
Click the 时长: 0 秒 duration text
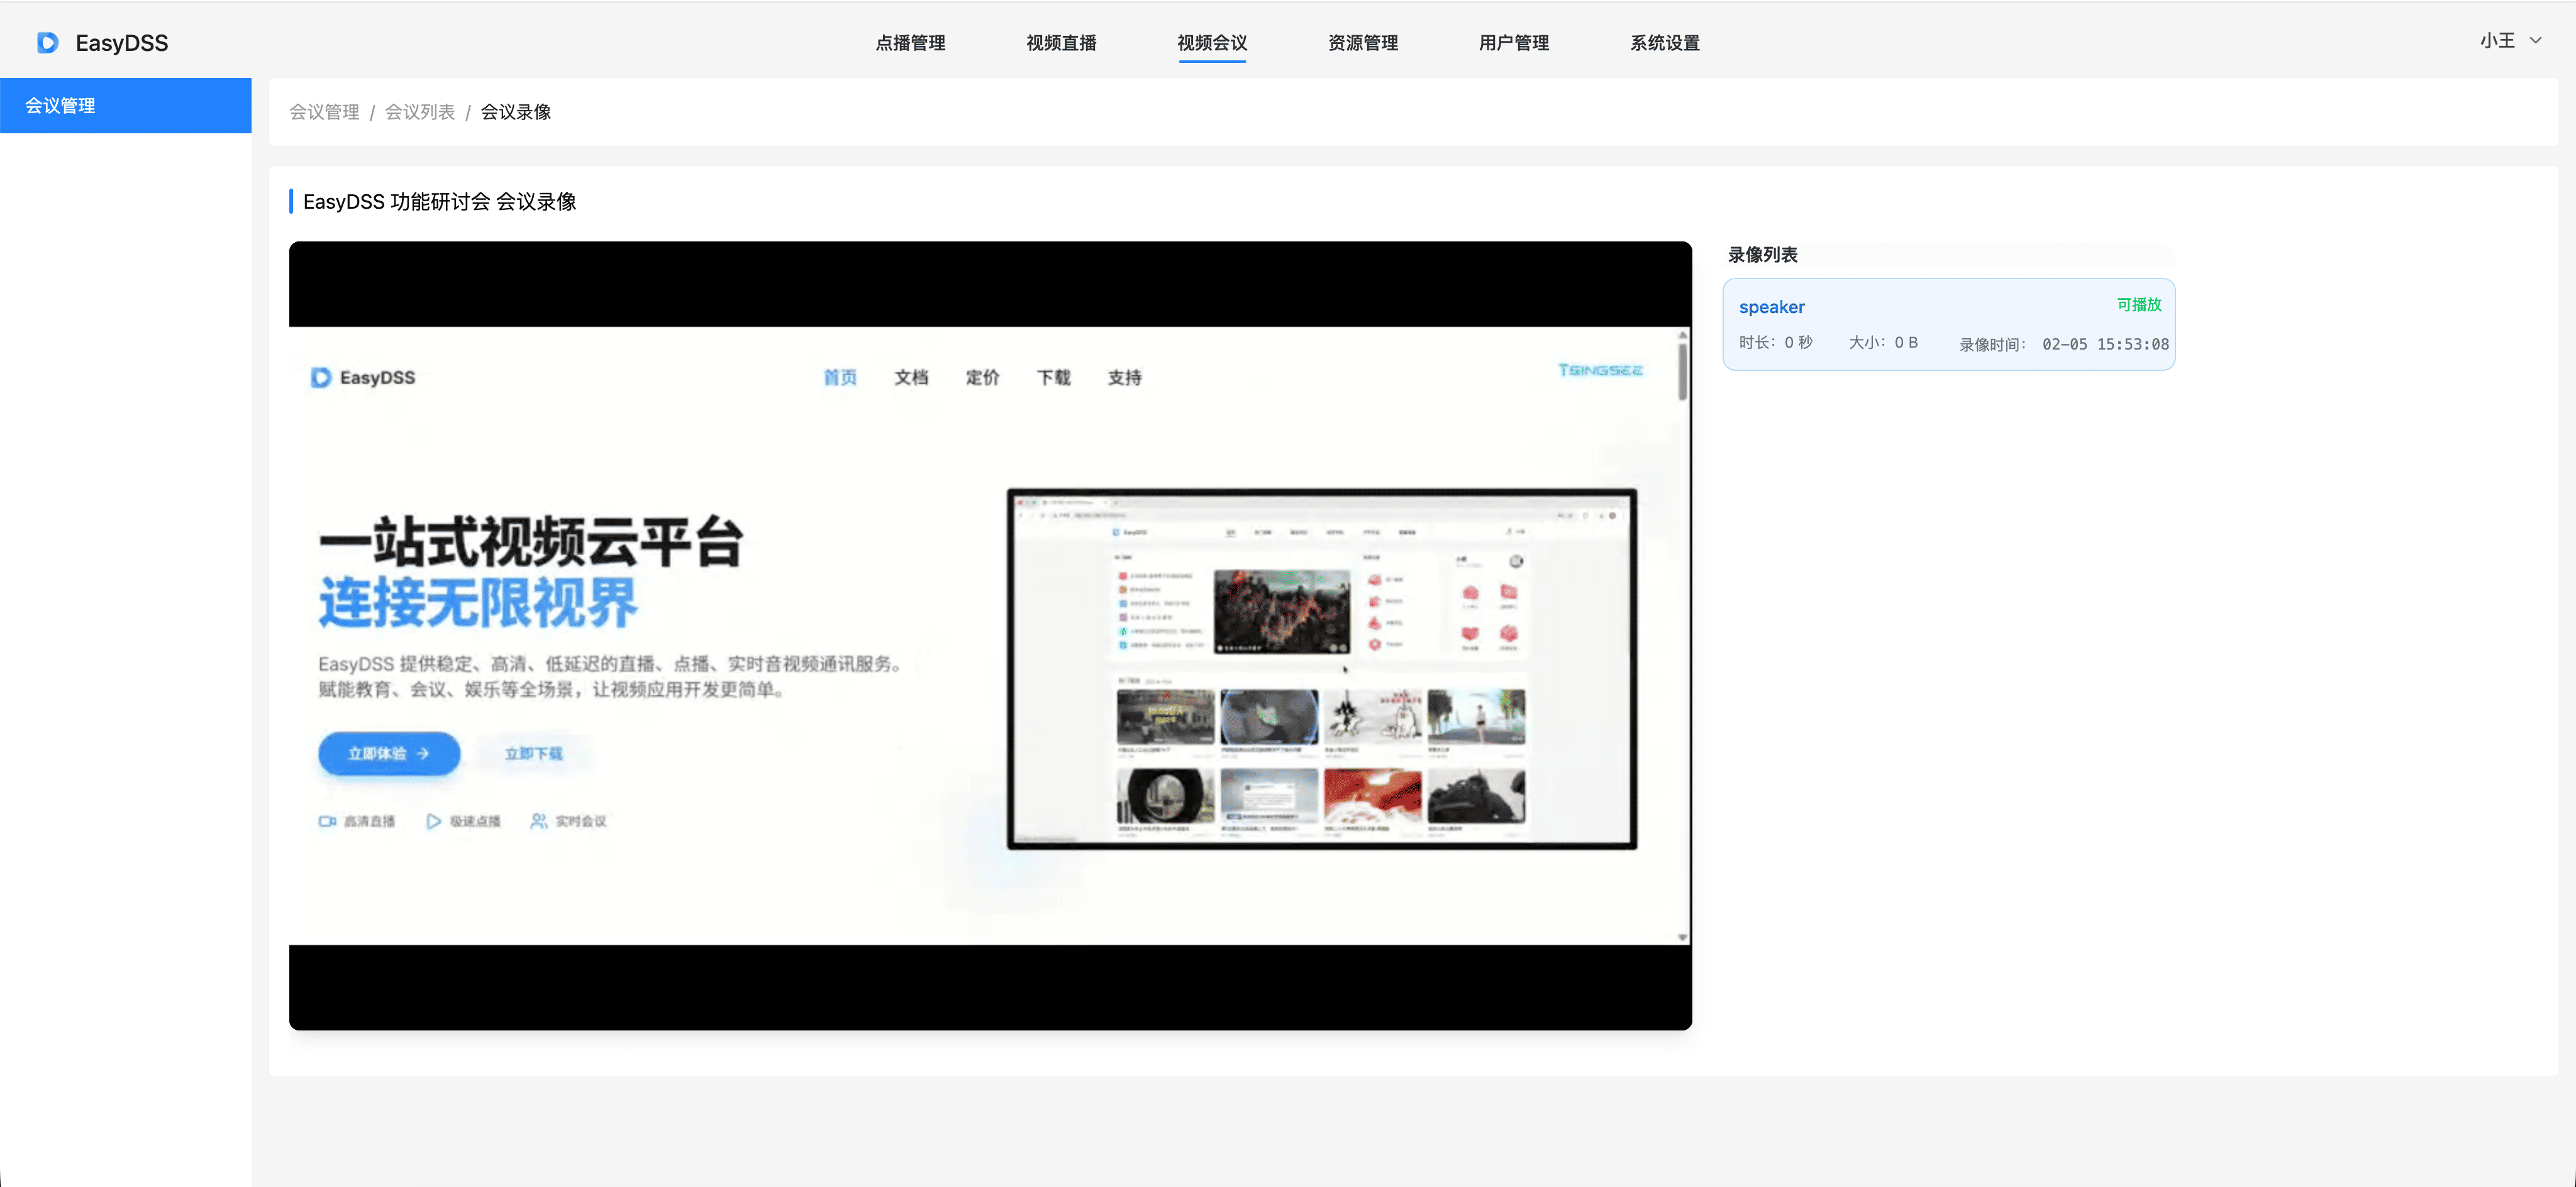(x=1776, y=343)
